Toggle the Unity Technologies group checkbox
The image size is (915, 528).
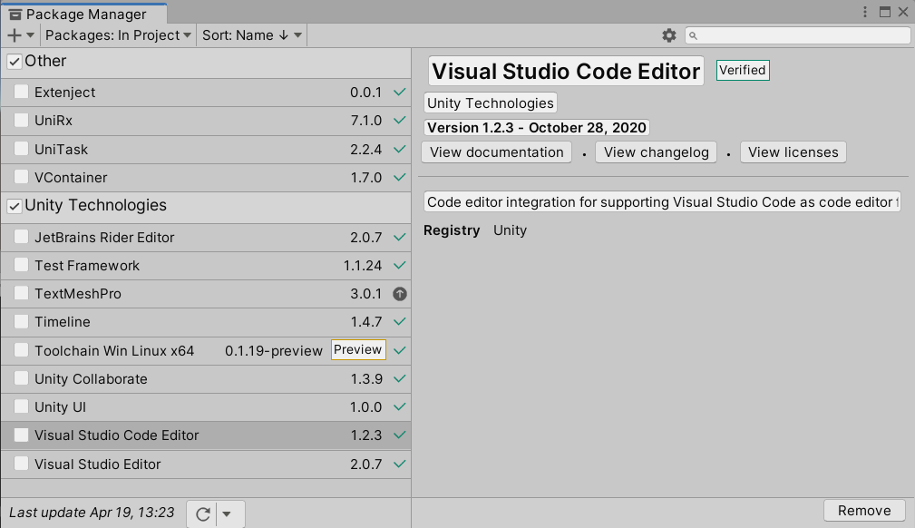point(15,206)
